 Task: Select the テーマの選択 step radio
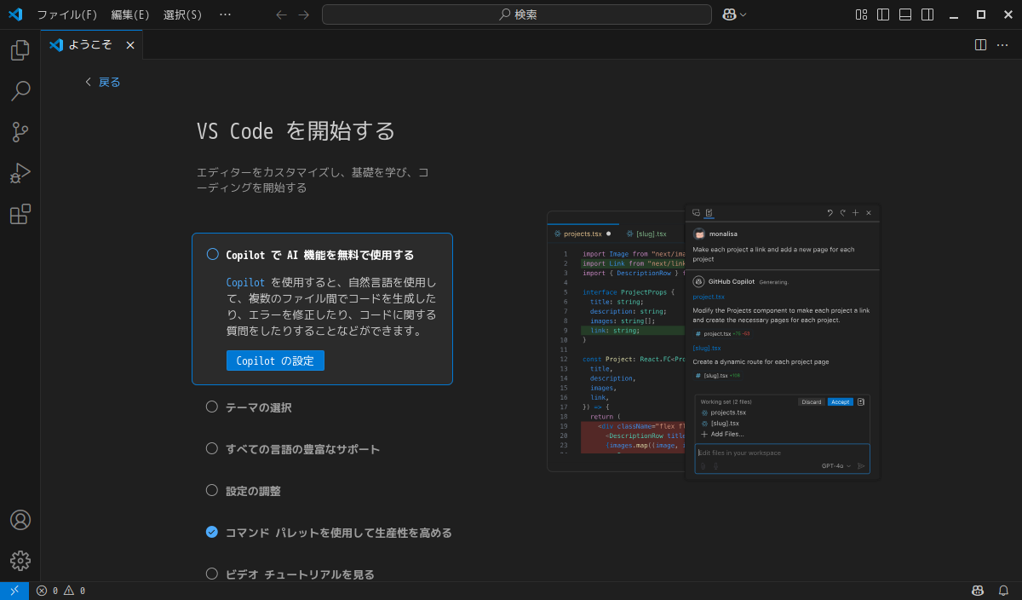[212, 407]
